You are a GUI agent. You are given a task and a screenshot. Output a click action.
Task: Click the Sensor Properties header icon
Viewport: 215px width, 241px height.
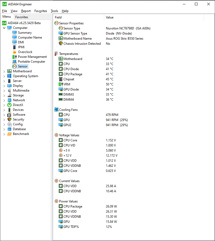(x=56, y=23)
